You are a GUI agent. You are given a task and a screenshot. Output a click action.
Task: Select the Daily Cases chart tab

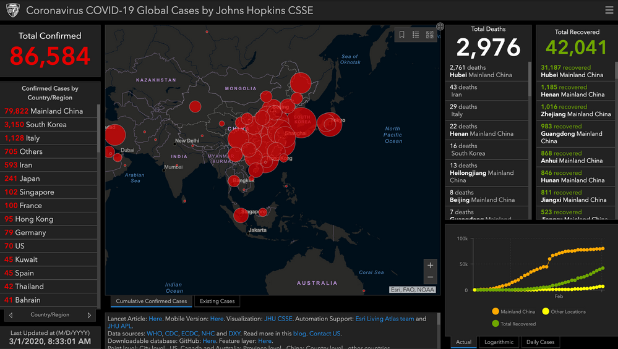(x=540, y=342)
